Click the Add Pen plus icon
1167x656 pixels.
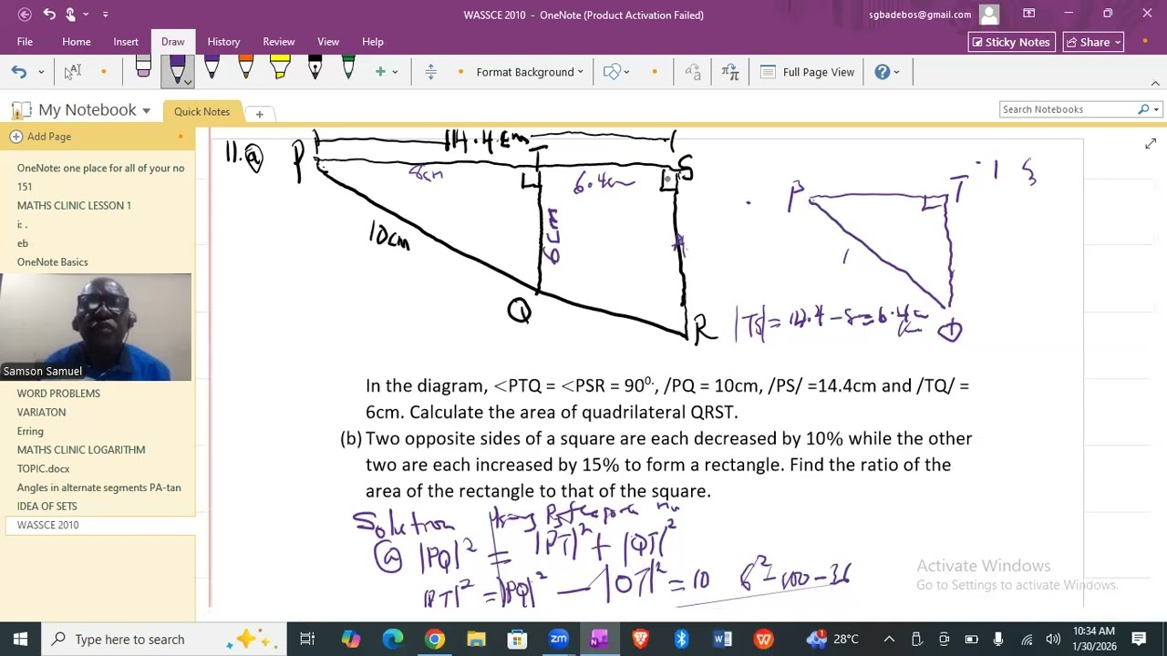tap(380, 72)
